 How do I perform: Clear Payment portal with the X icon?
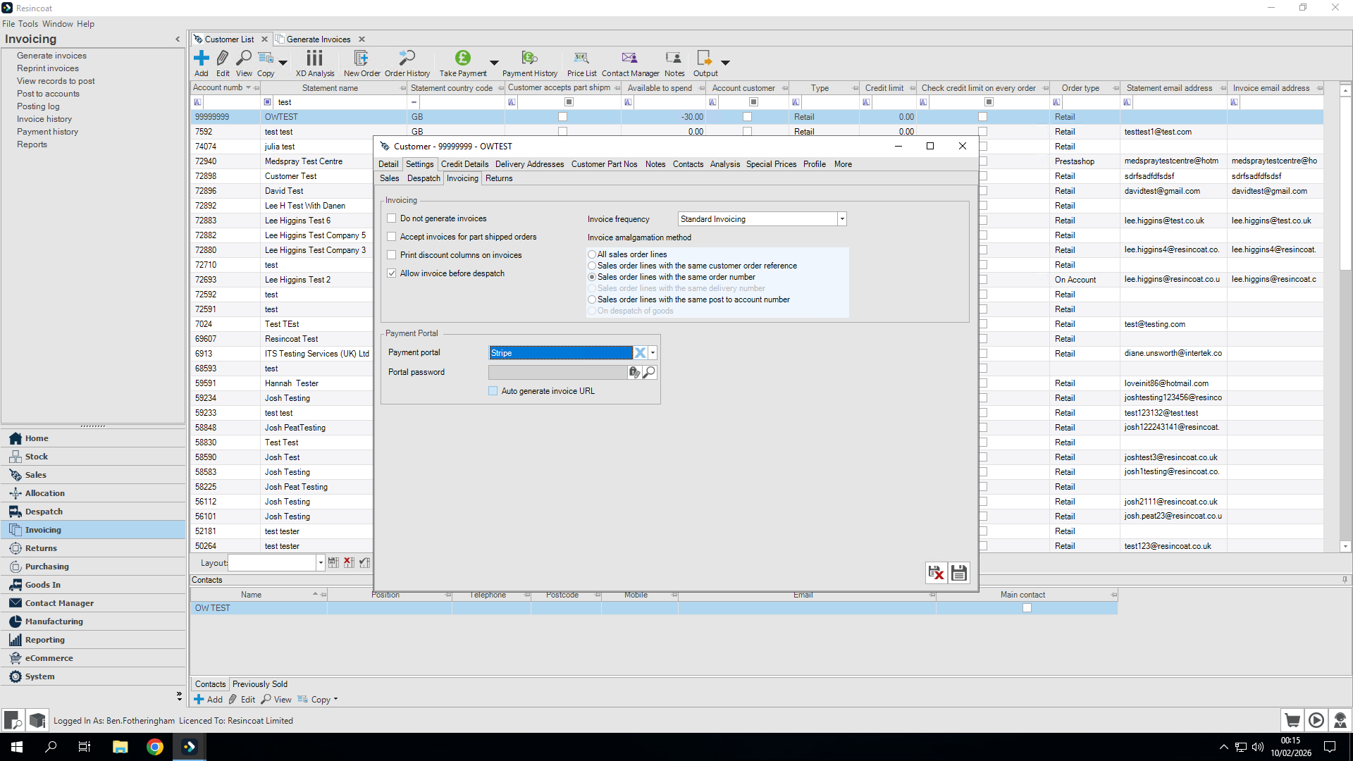[640, 353]
